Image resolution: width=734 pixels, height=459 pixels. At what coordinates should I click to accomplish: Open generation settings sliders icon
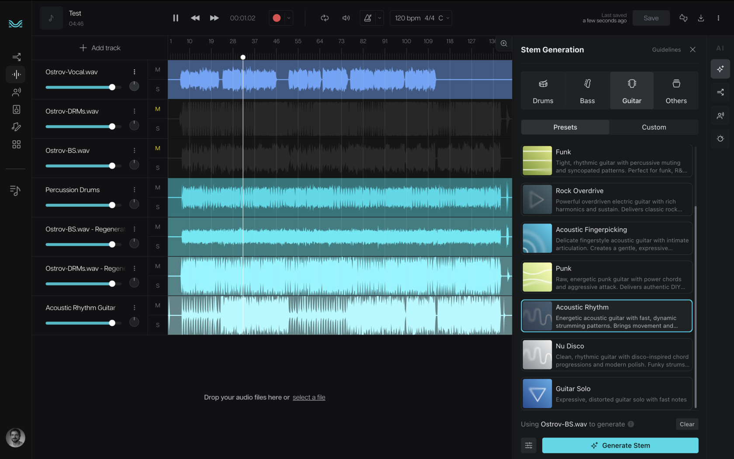[x=529, y=445]
